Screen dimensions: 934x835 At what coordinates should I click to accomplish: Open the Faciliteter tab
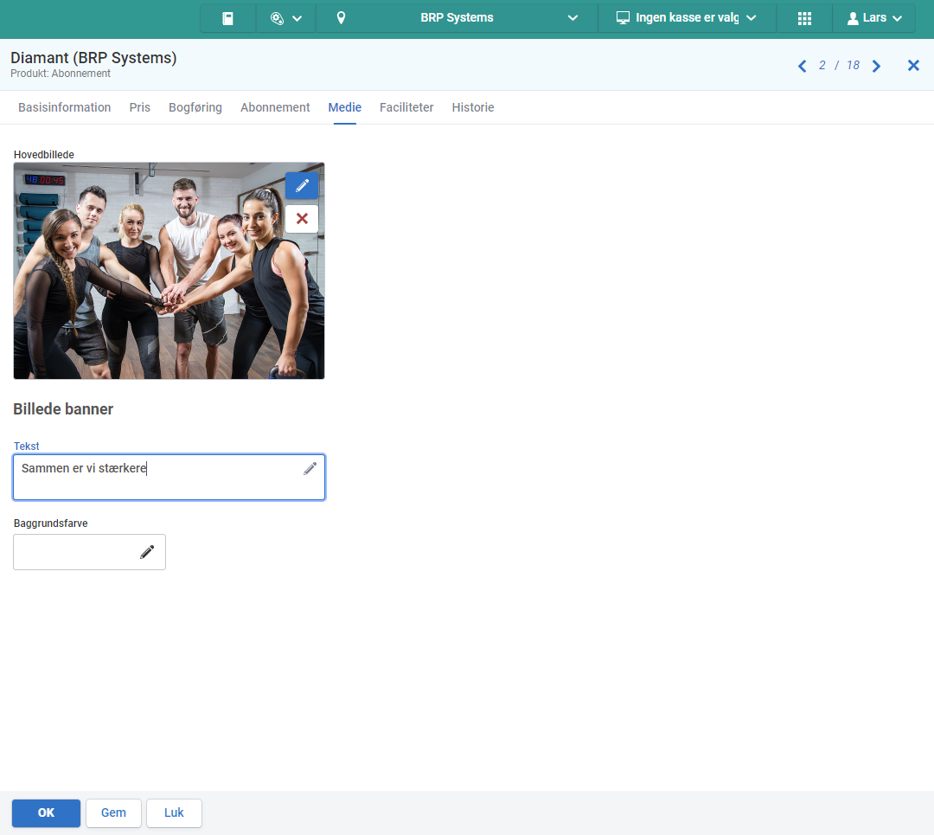coord(406,107)
